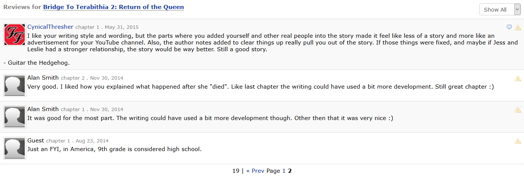The image size is (524, 178).
Task: Click the Guest reviewer name
Action: point(36,141)
